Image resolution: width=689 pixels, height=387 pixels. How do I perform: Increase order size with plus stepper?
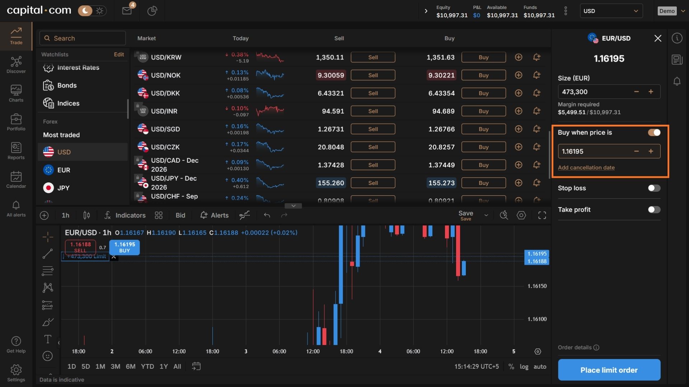[x=651, y=92]
